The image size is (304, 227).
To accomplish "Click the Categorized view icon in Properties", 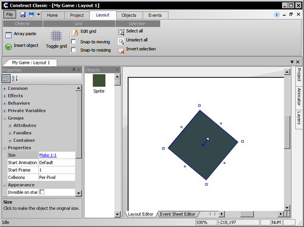I will [x=6, y=78].
